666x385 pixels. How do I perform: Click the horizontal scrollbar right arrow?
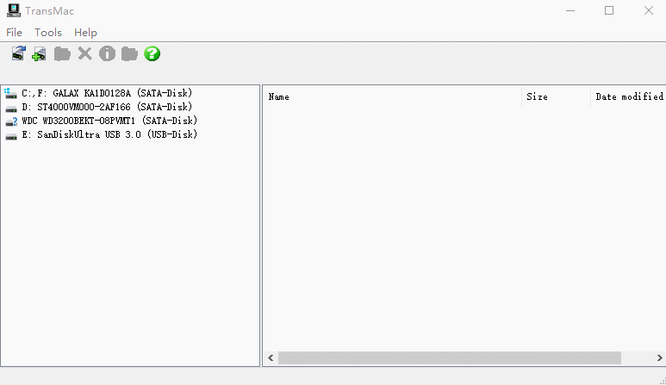(x=659, y=357)
